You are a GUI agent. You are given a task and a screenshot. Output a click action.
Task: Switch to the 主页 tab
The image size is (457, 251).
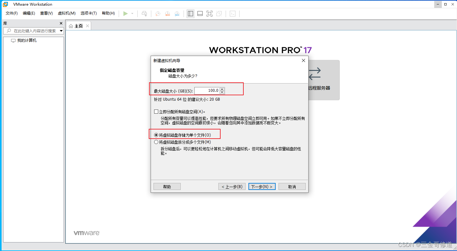(78, 26)
